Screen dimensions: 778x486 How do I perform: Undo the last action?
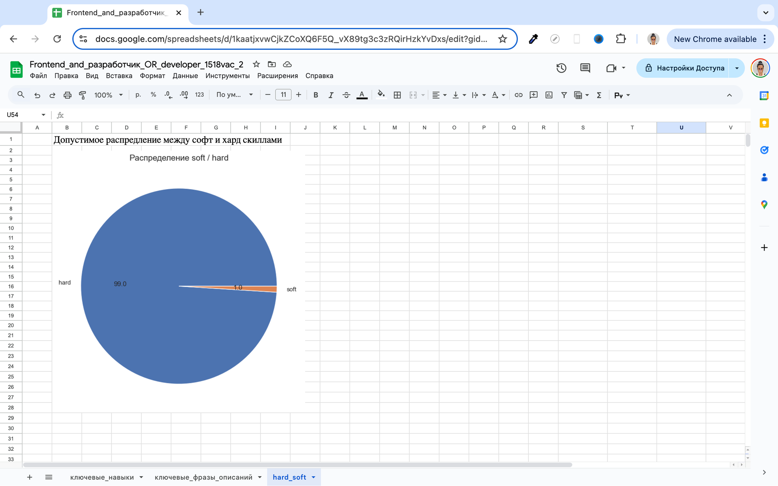click(x=37, y=95)
